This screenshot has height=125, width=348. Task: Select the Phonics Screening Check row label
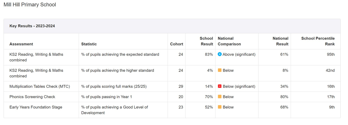click(32, 97)
